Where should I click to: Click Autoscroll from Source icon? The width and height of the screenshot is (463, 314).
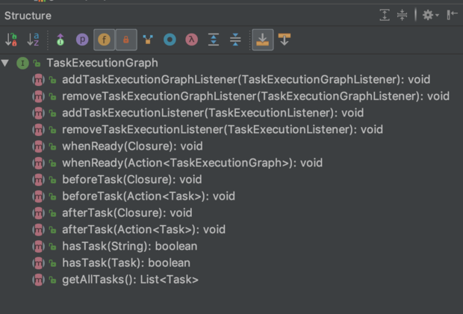(285, 40)
